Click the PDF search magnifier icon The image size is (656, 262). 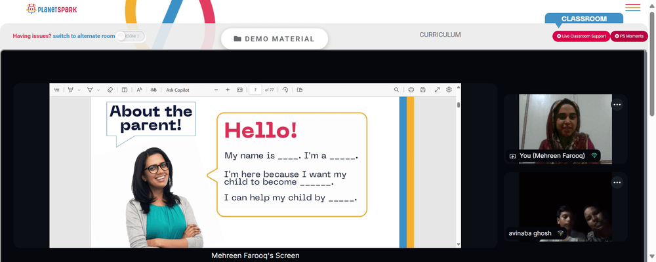[x=396, y=90]
